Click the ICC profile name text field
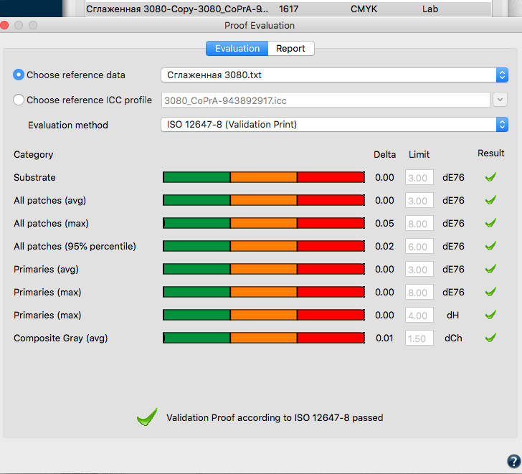This screenshot has width=522, height=474. [326, 100]
